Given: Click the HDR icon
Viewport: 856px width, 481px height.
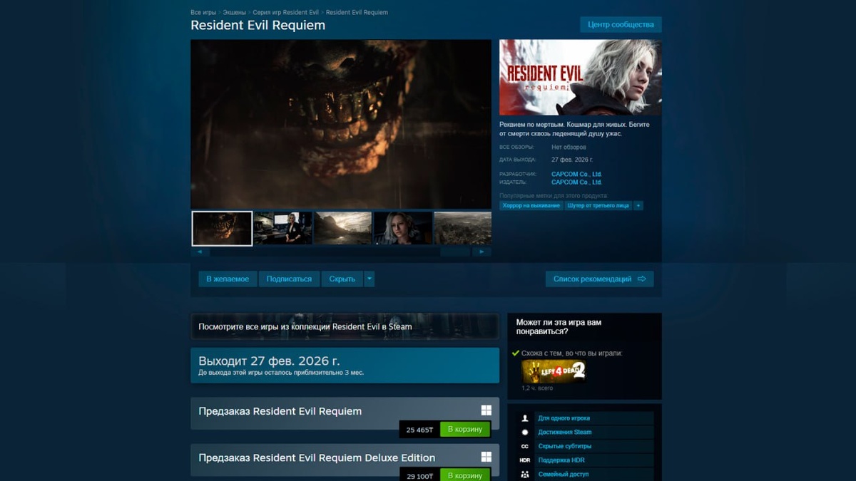Looking at the screenshot, I should [525, 460].
